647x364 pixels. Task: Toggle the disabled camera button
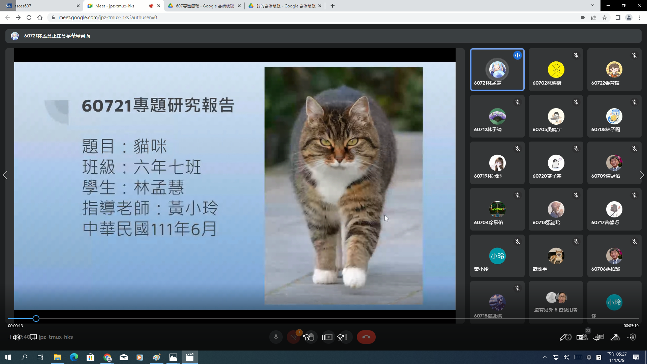click(x=294, y=337)
